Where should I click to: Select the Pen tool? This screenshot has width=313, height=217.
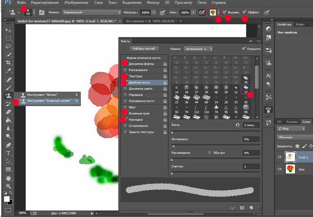(8, 145)
